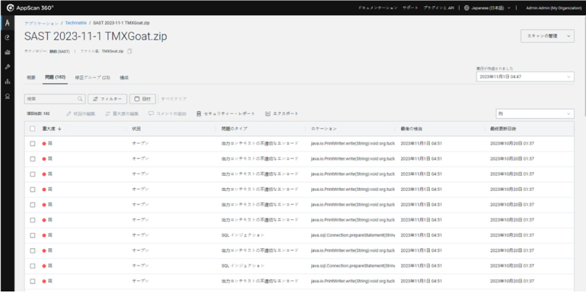Click the 日付 date button
Viewport: 586px width, 293px height.
pyautogui.click(x=142, y=99)
